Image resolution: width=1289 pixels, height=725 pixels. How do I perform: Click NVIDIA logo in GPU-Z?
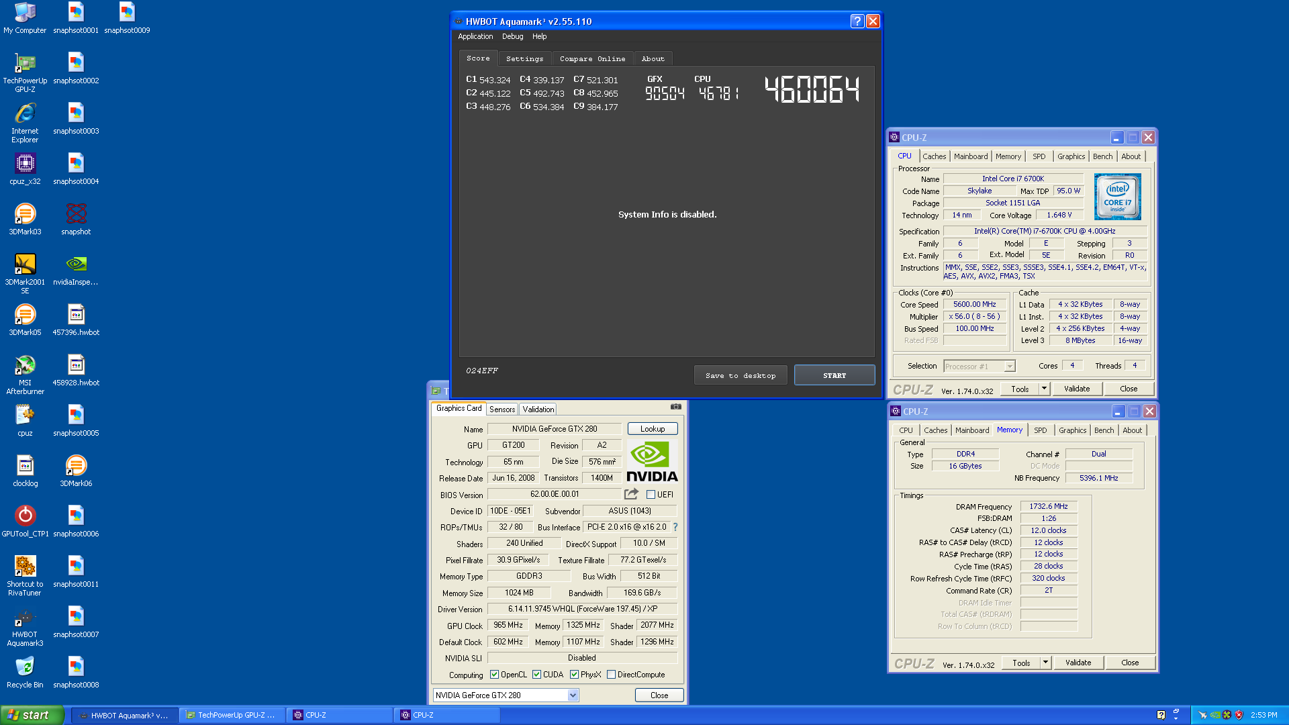[x=652, y=461]
